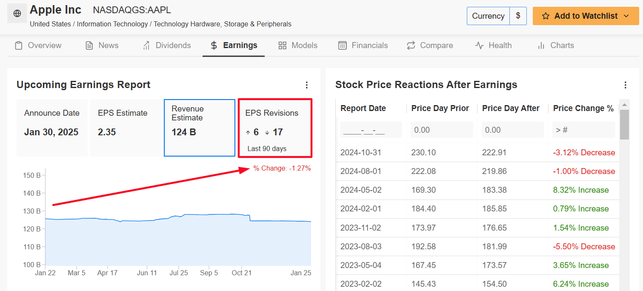This screenshot has height=291, width=643.
Task: Open Stock Price Reactions three-dot menu
Action: [625, 85]
